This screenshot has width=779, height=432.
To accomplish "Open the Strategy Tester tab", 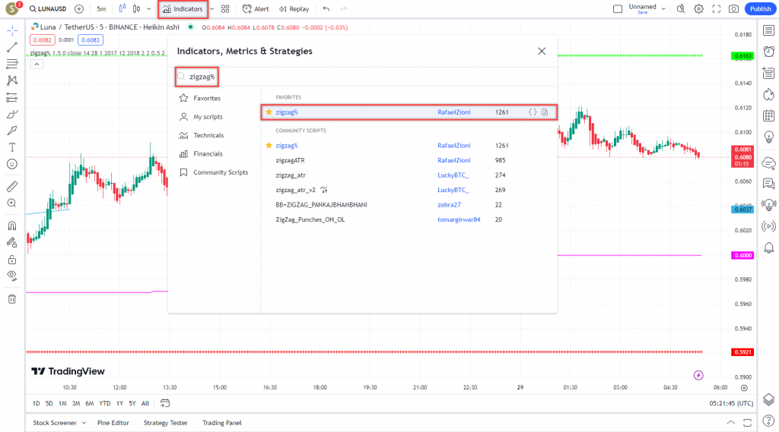I will [165, 423].
